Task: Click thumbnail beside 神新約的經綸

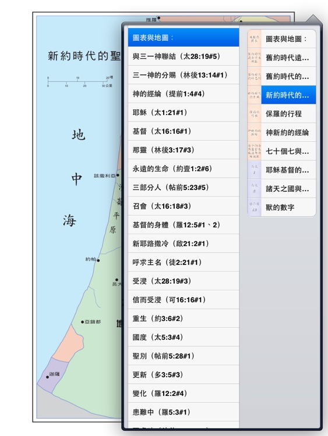Action: 255,133
